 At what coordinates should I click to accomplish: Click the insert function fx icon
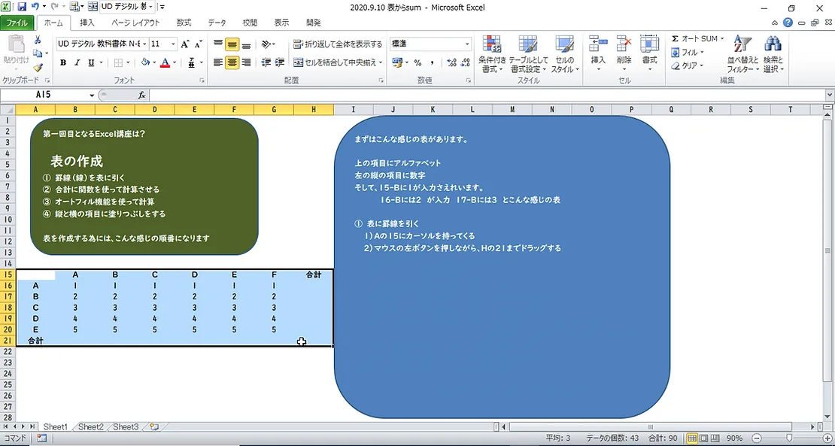141,96
